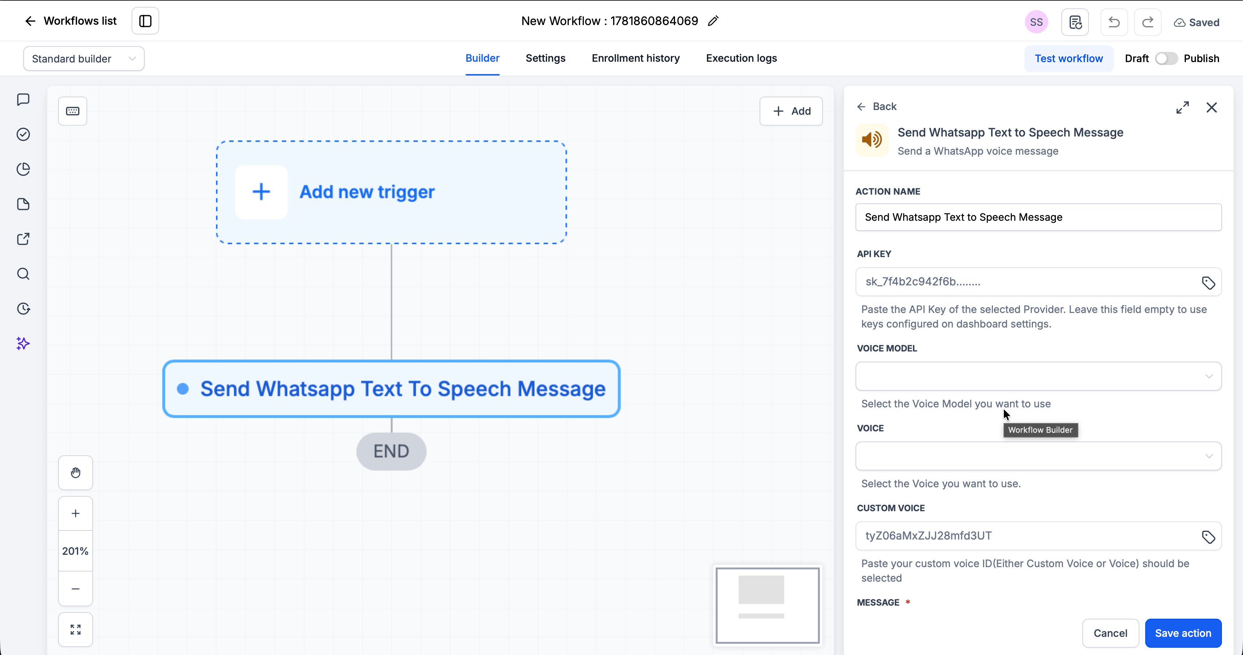Fit canvas to screen icon
The width and height of the screenshot is (1243, 655).
click(76, 630)
